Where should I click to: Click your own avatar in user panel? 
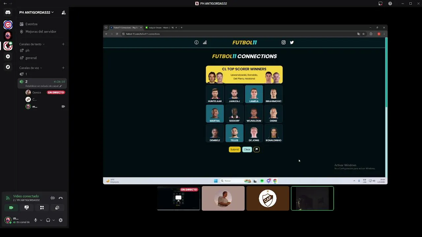tap(8, 220)
